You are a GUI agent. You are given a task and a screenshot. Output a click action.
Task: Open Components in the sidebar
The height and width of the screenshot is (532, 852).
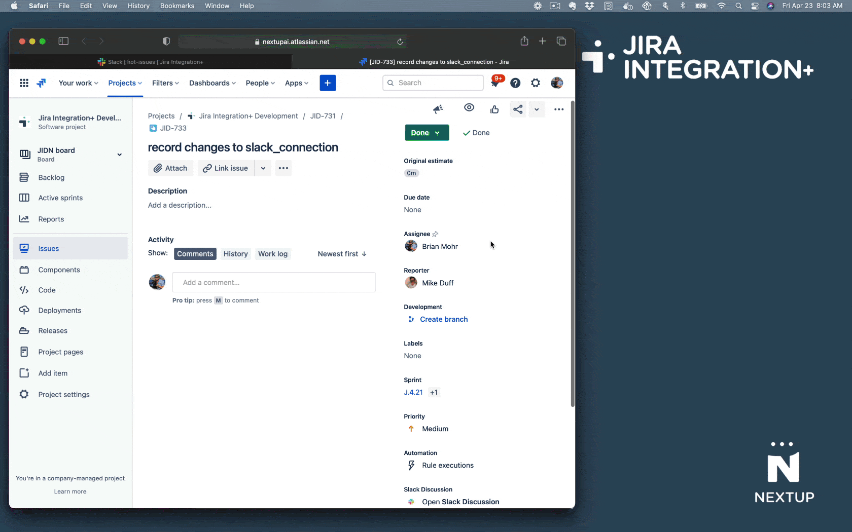pyautogui.click(x=70, y=270)
